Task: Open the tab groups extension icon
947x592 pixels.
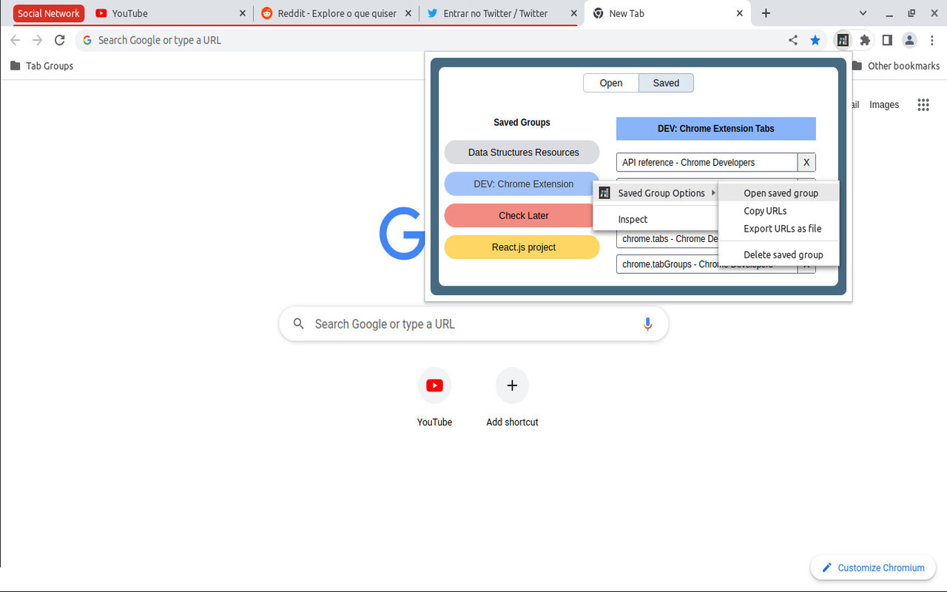Action: point(842,40)
